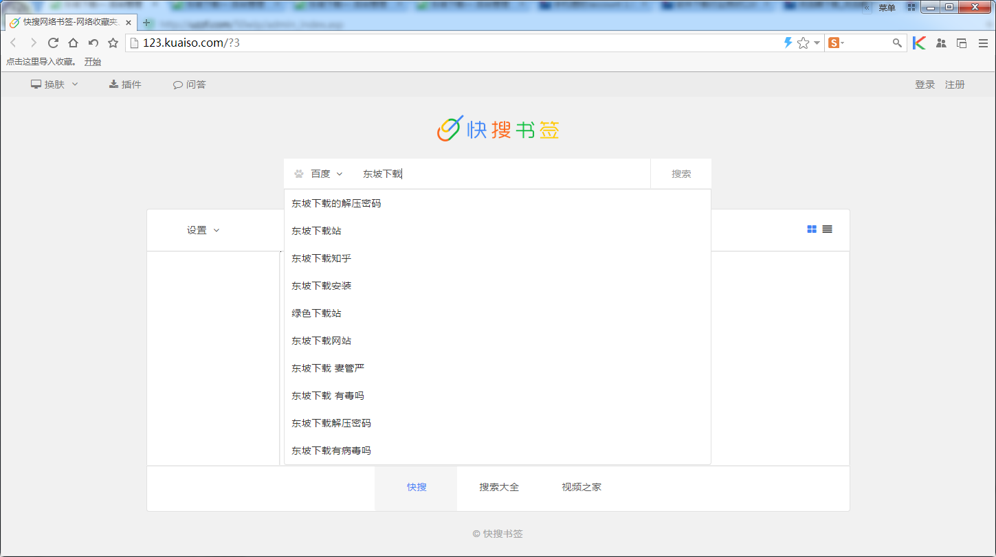
Task: Select the 快搜 bottom tab
Action: click(x=416, y=488)
